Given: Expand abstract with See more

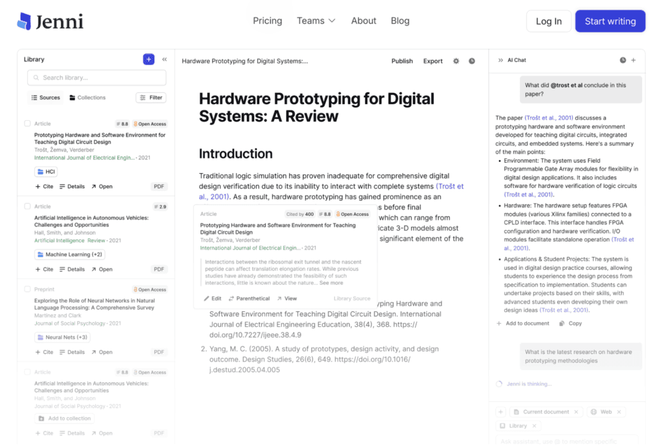Looking at the screenshot, I should tap(331, 283).
